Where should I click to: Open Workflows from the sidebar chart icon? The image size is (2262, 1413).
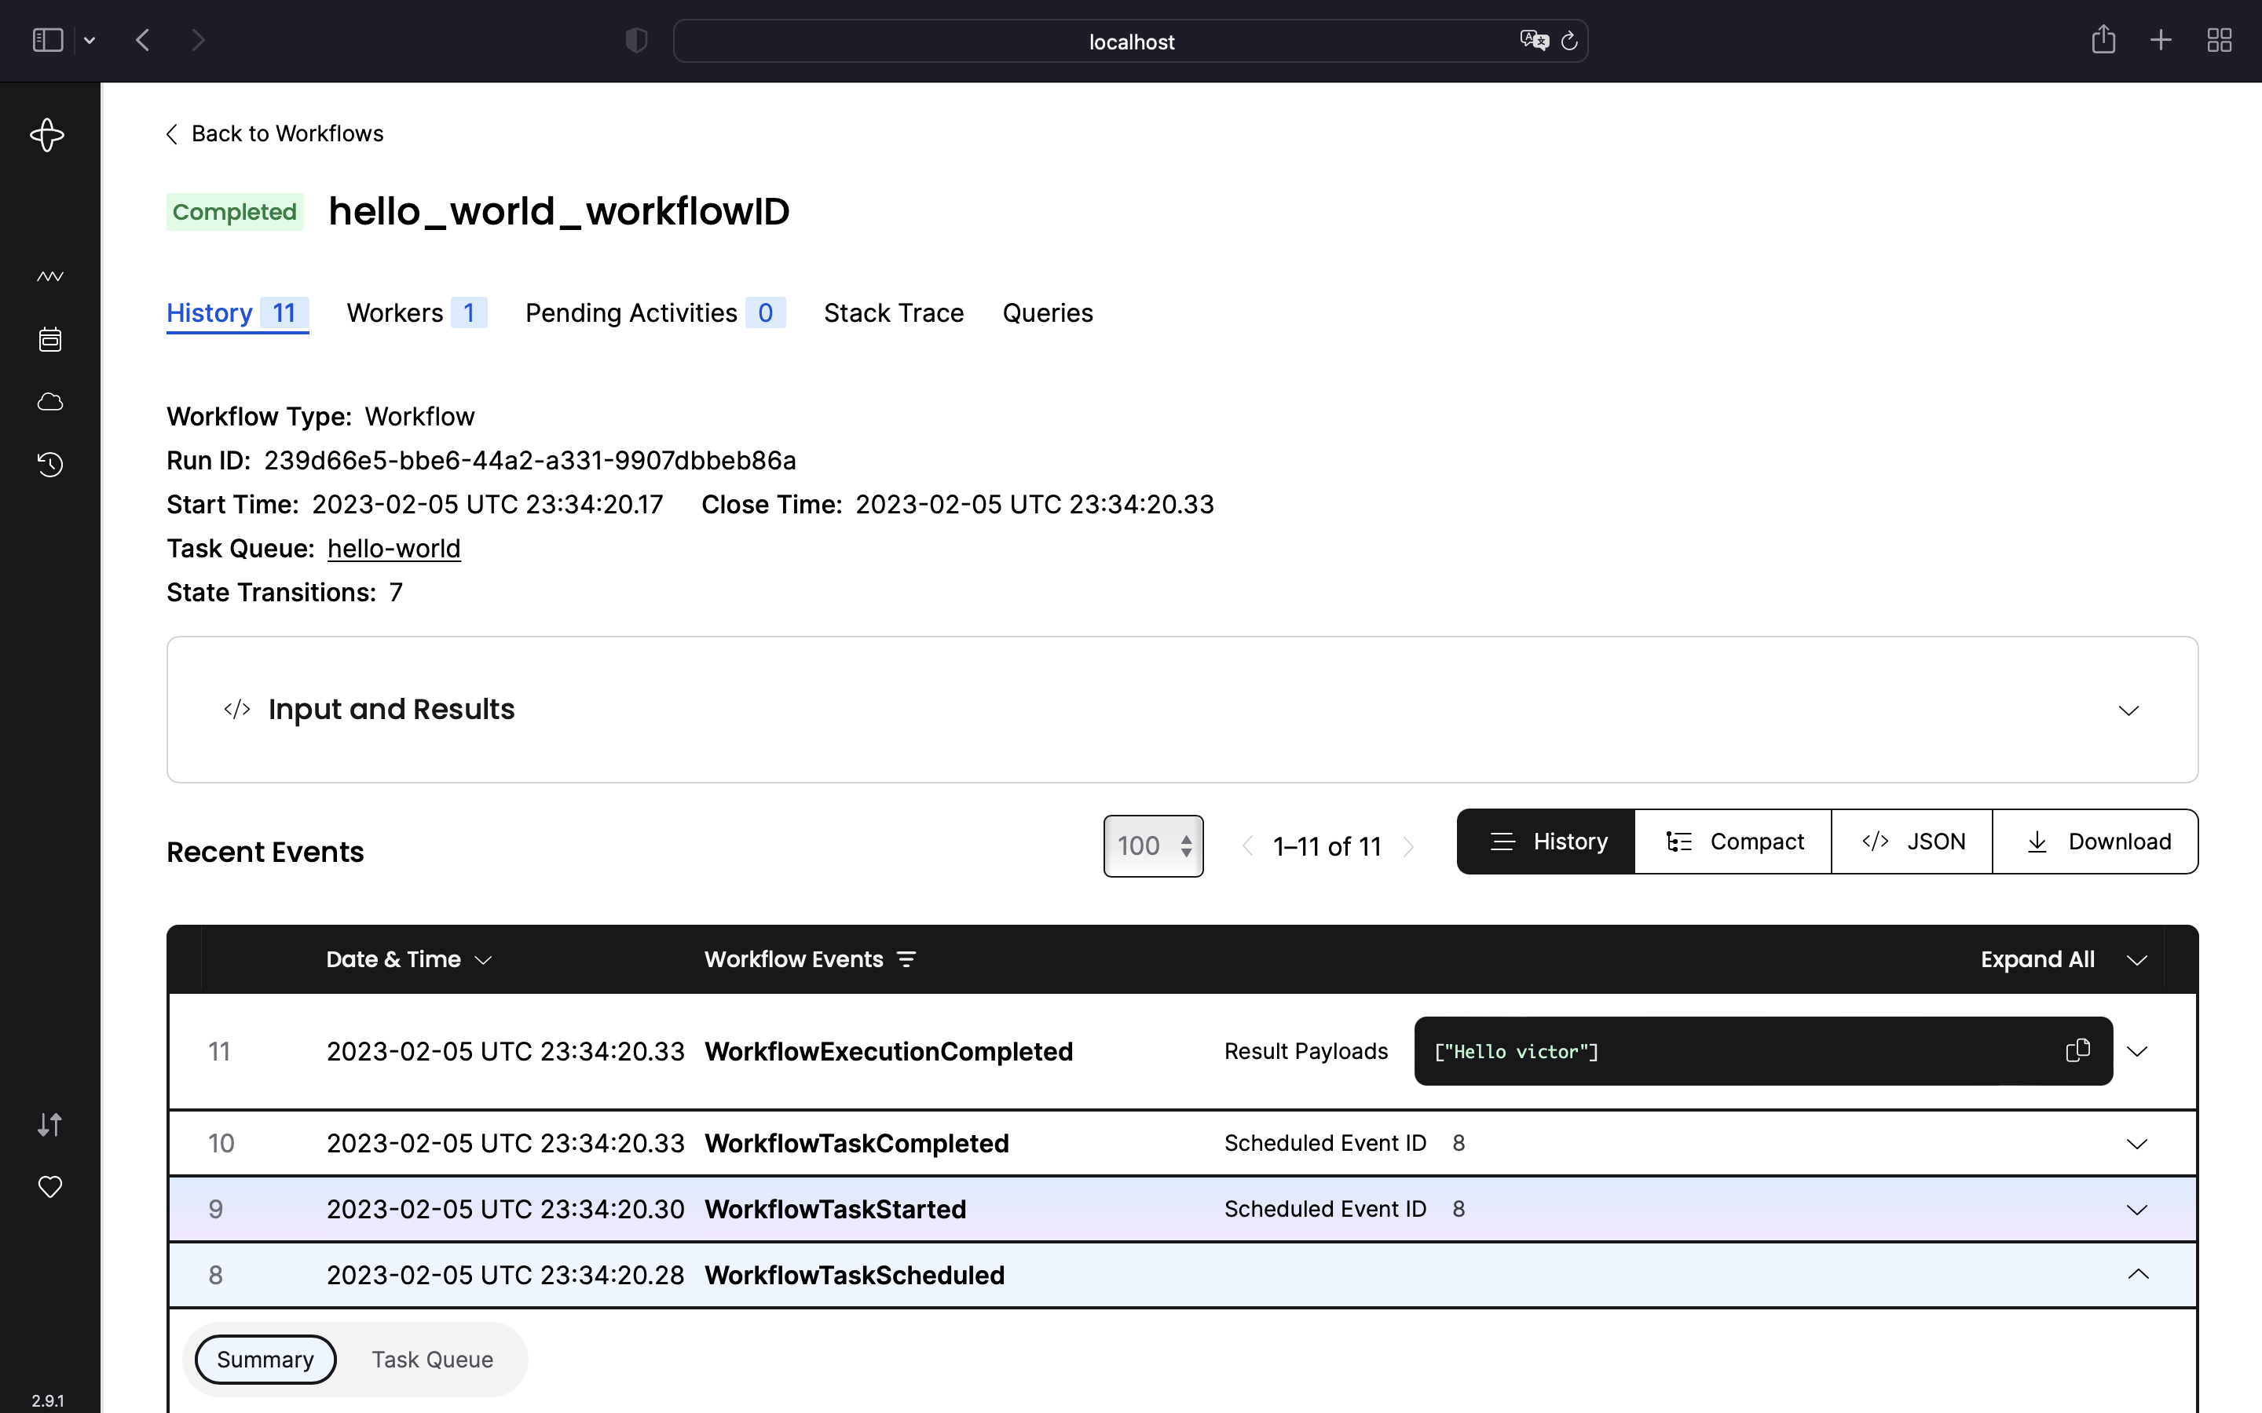(49, 276)
